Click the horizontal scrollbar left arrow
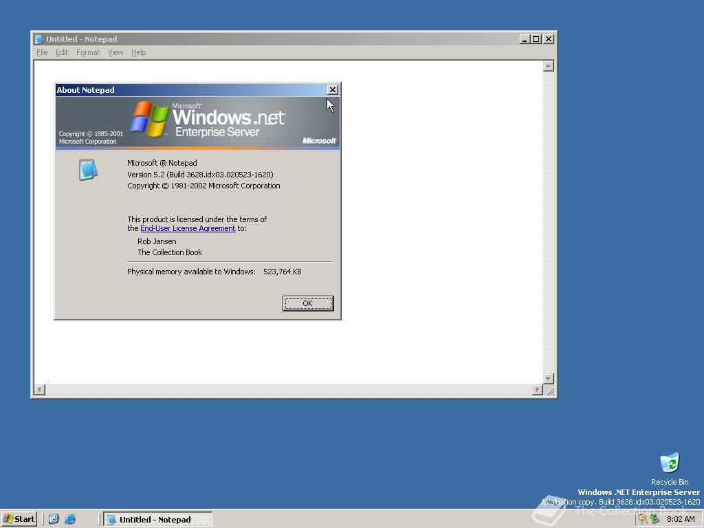The image size is (704, 528). [x=40, y=390]
